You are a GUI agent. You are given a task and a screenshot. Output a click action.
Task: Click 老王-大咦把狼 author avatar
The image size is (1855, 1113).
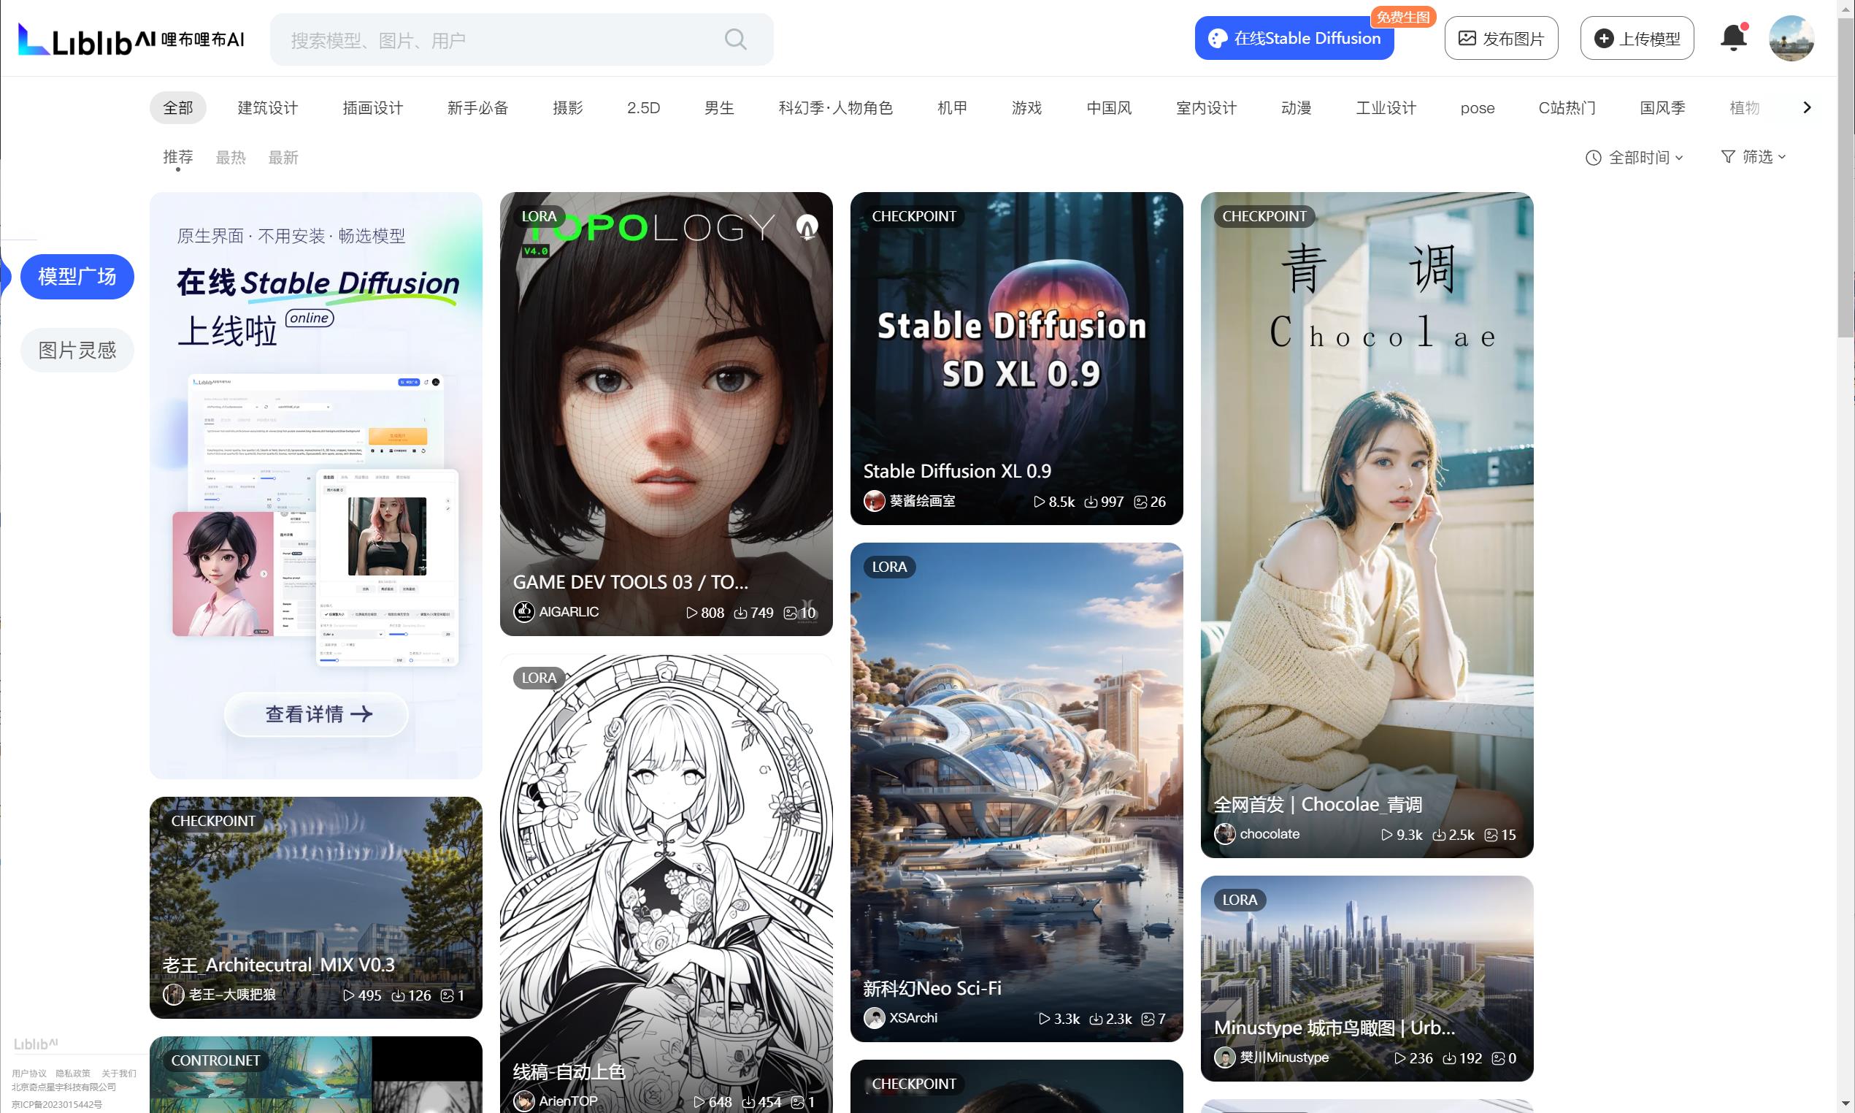tap(173, 995)
